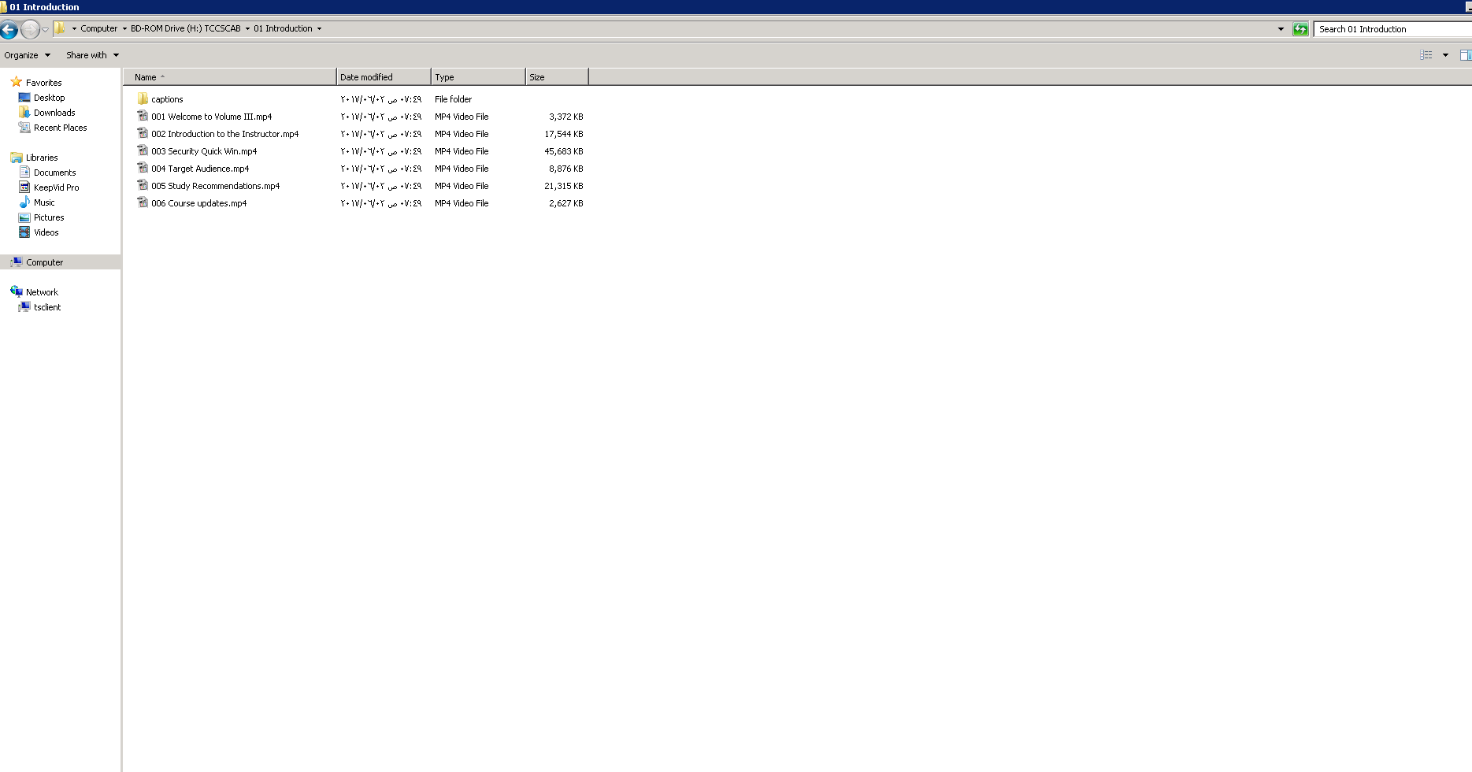1472x772 pixels.
Task: Click the change view icon in toolbar
Action: click(1426, 55)
